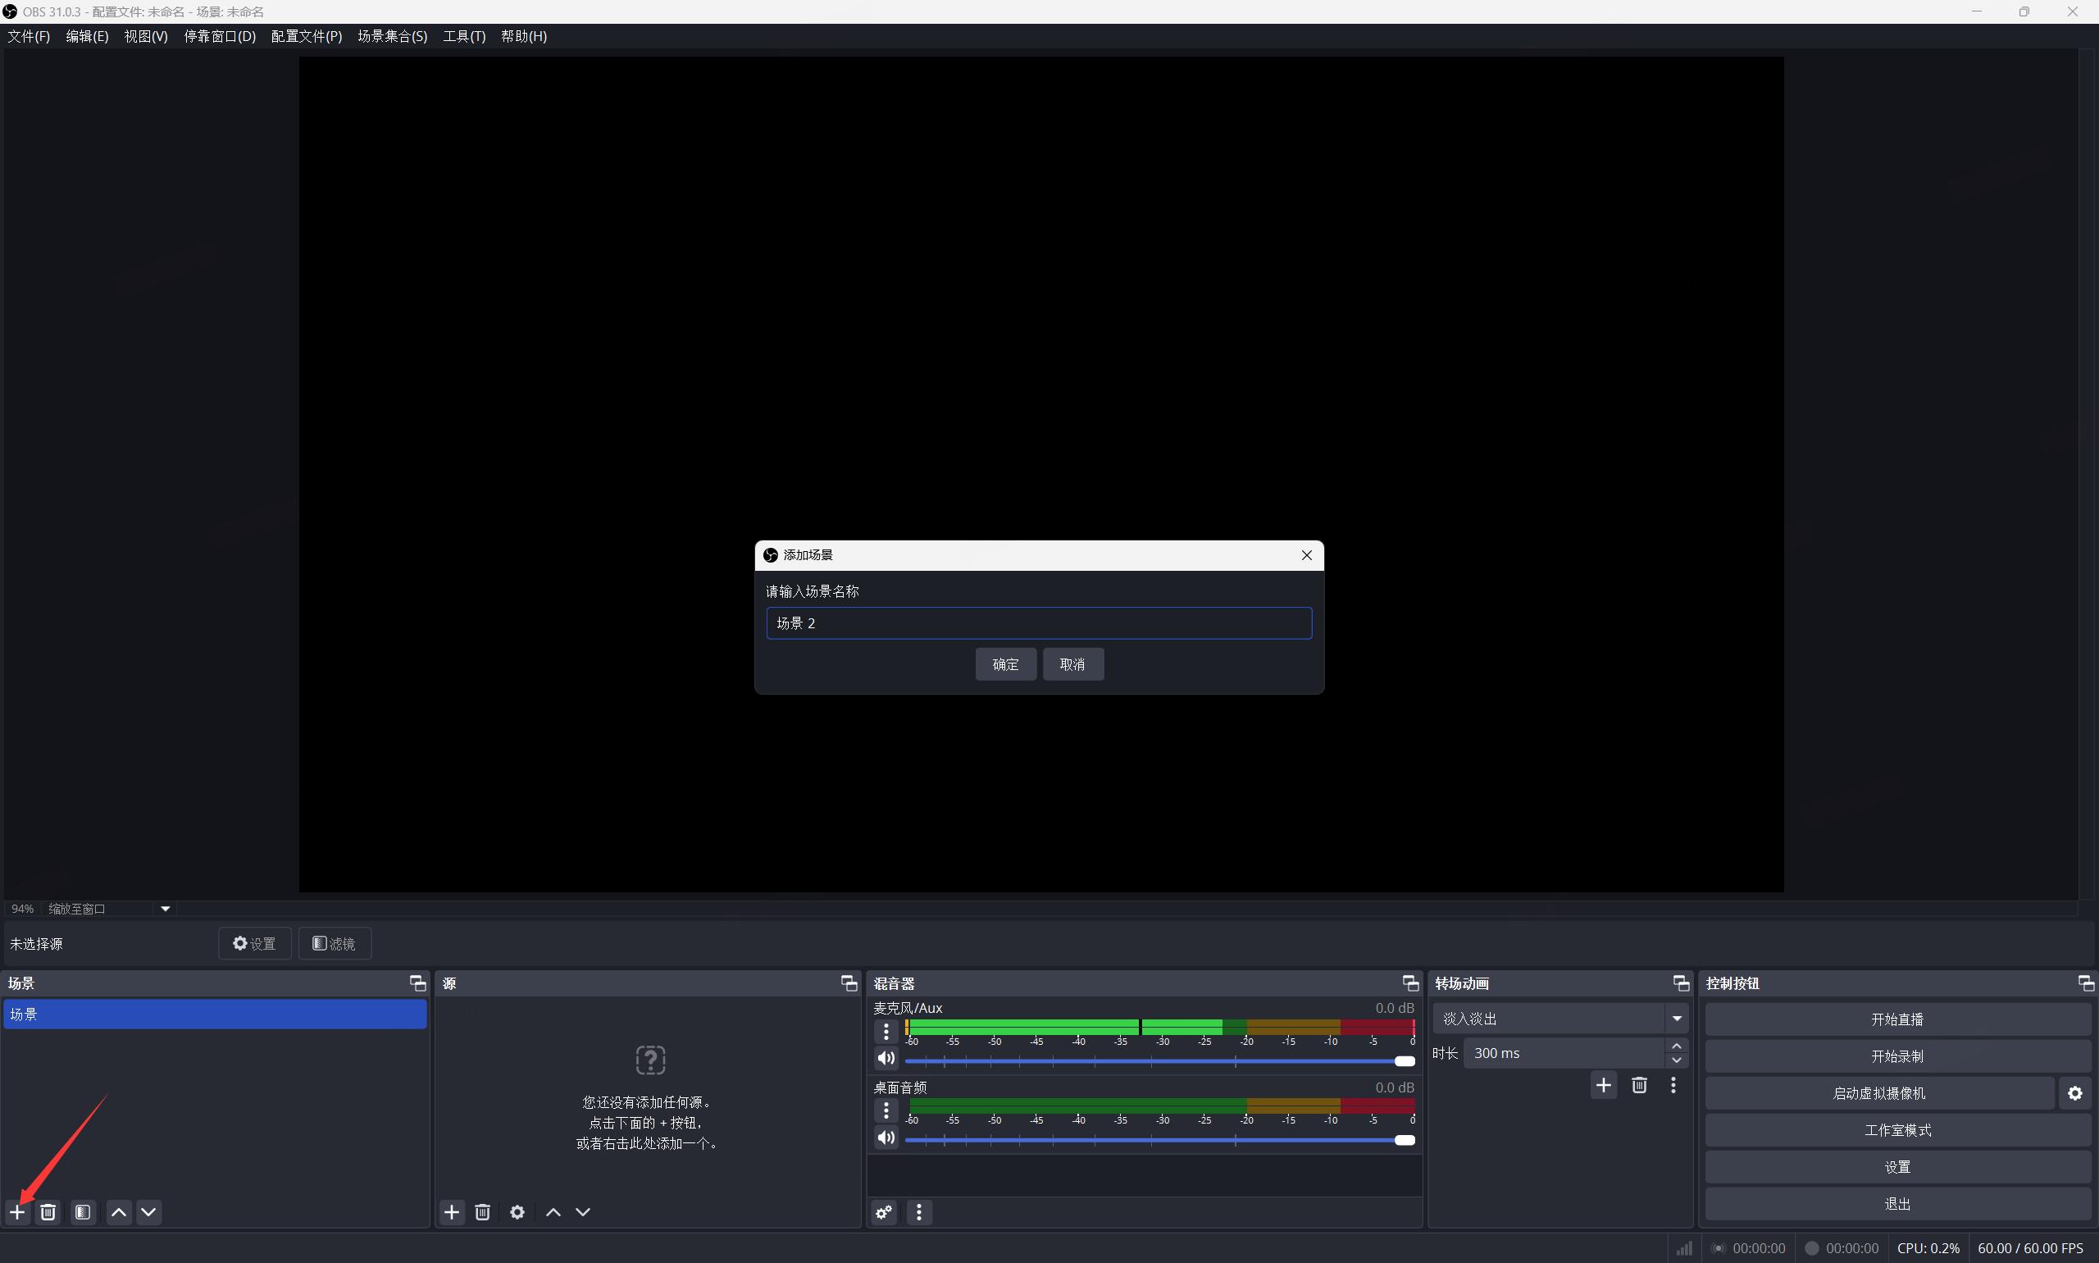Open source properties gear icon
This screenshot has height=1263, width=2099.
coord(517,1212)
